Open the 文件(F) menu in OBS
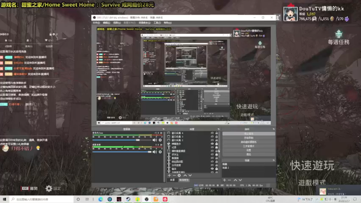Image resolution: width=361 pixels, height=203 pixels. (x=96, y=23)
